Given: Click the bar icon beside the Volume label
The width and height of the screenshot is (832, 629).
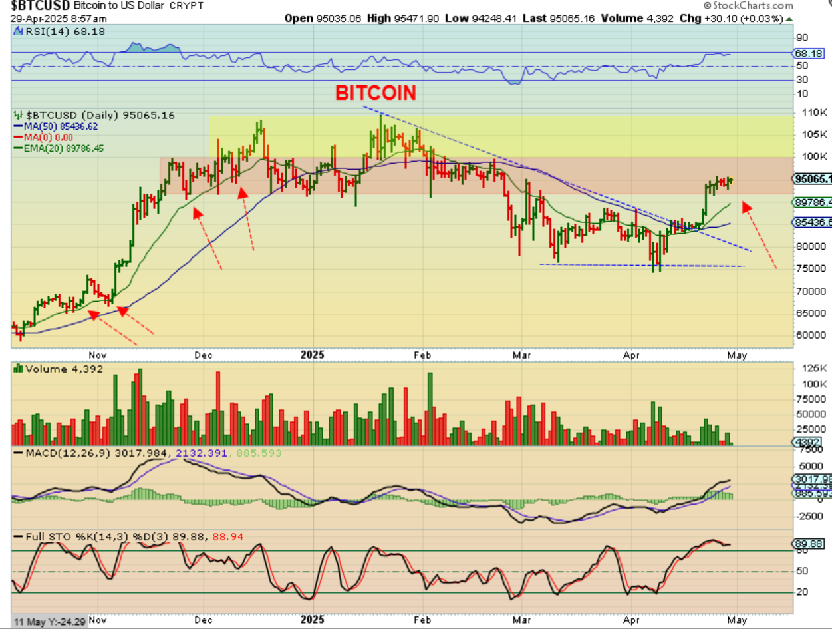Looking at the screenshot, I should pyautogui.click(x=18, y=368).
